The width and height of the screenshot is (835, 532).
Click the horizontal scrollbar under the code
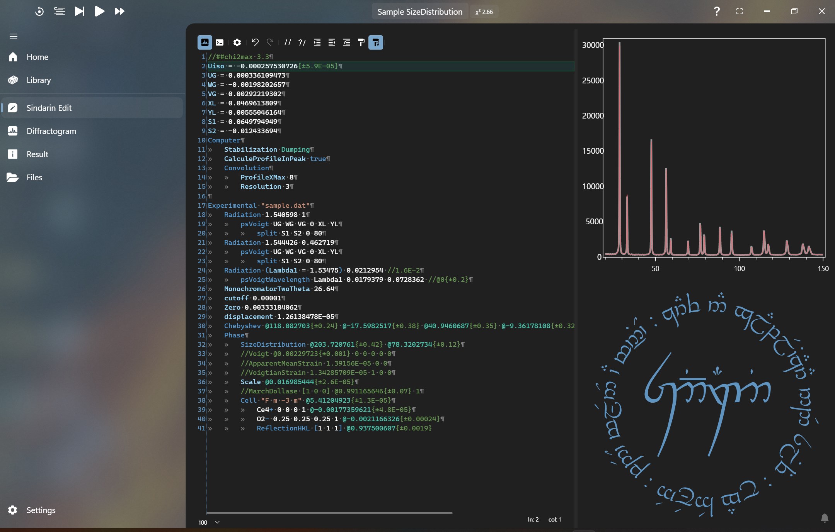(329, 513)
